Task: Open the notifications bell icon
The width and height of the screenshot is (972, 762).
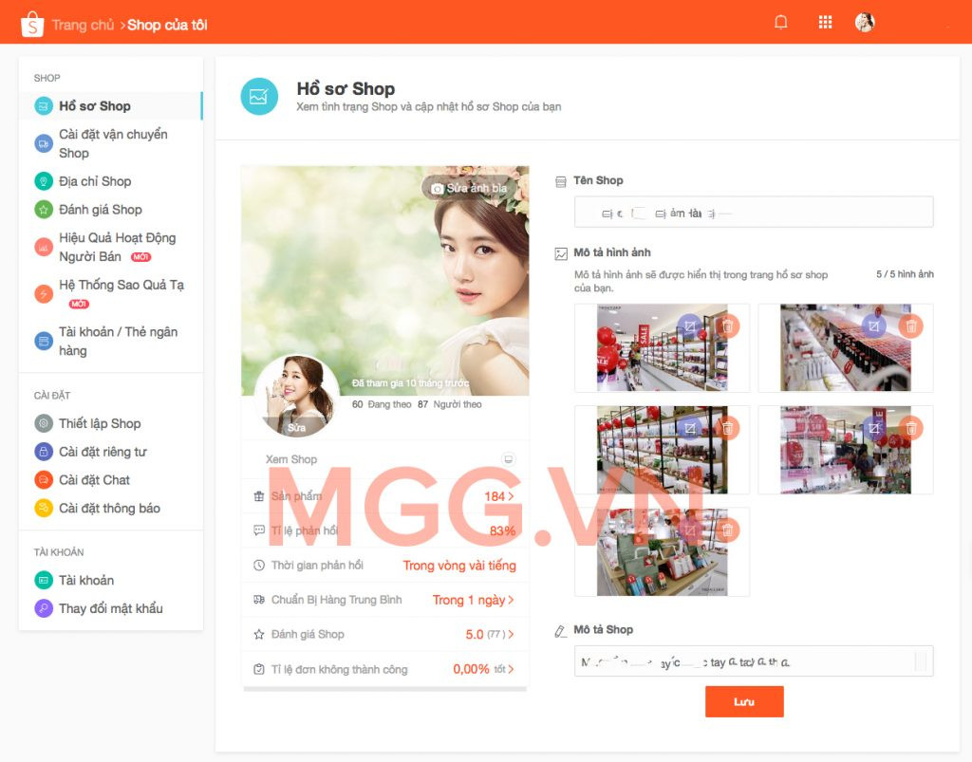Action: tap(781, 21)
